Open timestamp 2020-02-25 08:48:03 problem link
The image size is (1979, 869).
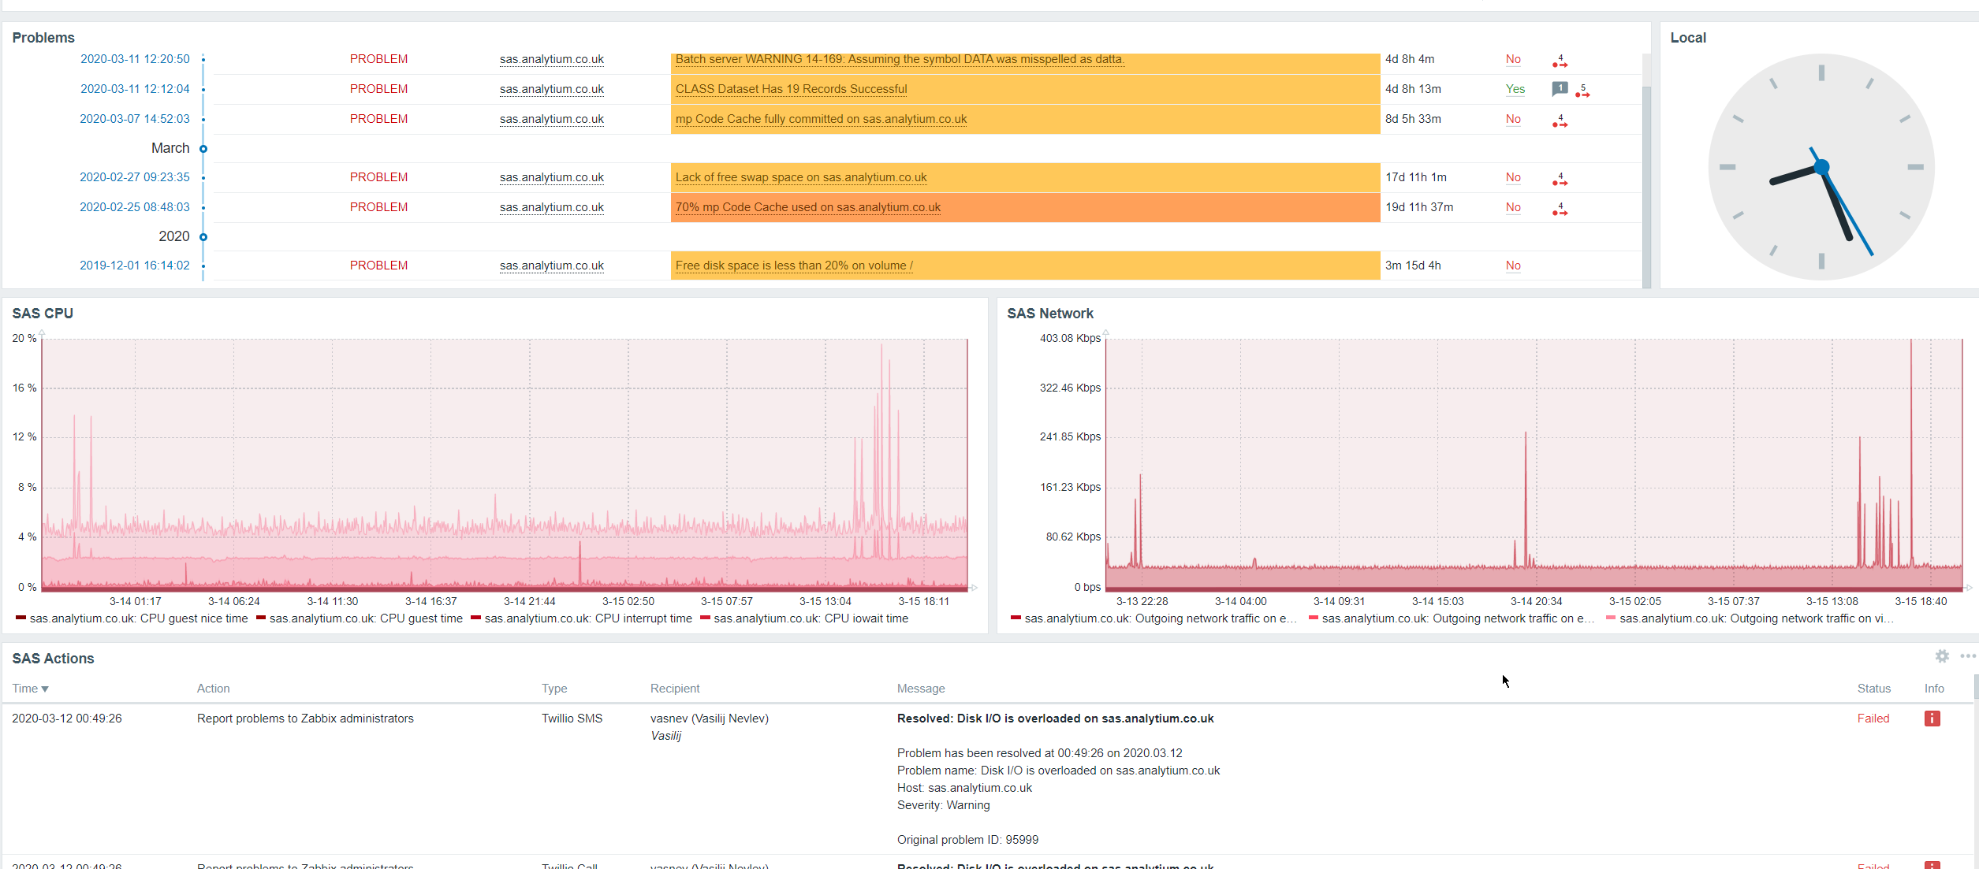pos(135,207)
